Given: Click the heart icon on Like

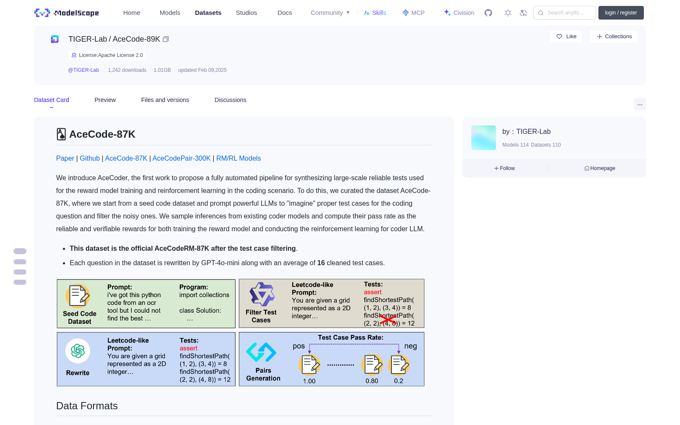Looking at the screenshot, I should [559, 37].
